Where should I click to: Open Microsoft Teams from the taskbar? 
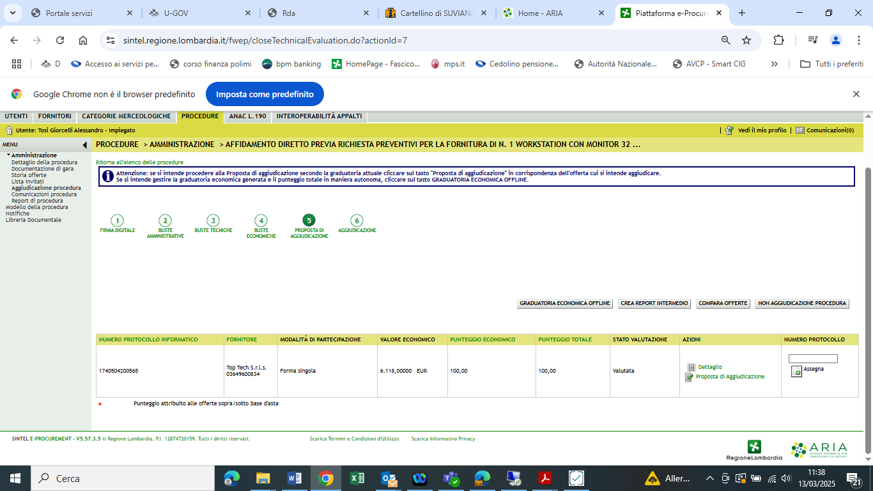tap(451, 478)
